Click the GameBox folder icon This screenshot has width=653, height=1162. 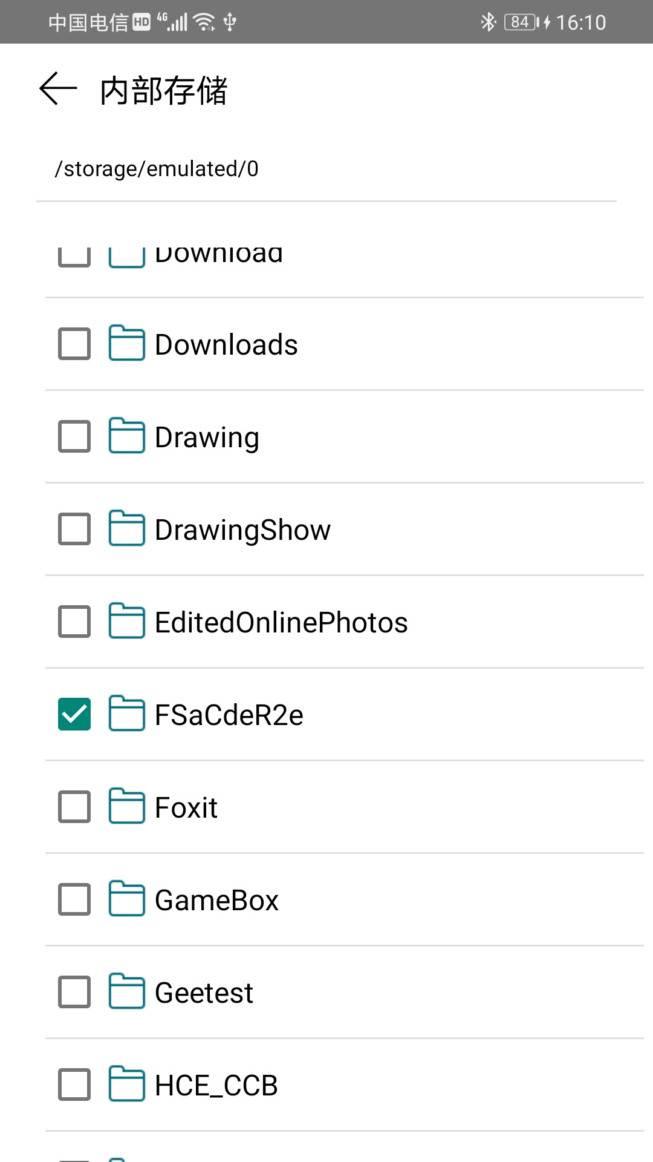click(126, 899)
